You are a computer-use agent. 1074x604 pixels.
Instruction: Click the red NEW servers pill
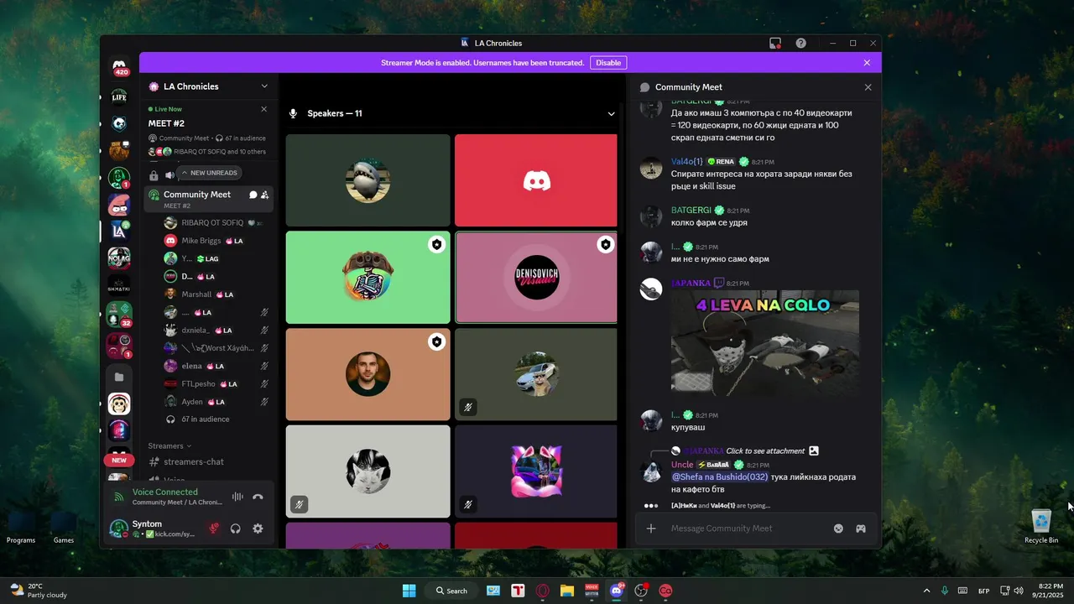tap(119, 461)
